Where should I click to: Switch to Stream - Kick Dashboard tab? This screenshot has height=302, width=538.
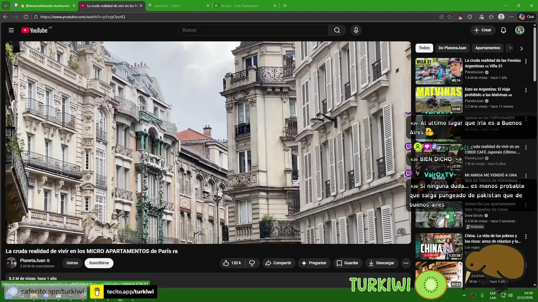(x=245, y=6)
